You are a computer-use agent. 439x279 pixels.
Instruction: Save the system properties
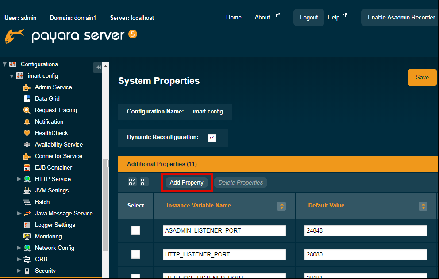coord(422,77)
